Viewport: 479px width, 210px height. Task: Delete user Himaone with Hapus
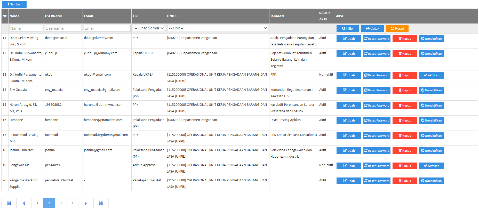point(404,120)
